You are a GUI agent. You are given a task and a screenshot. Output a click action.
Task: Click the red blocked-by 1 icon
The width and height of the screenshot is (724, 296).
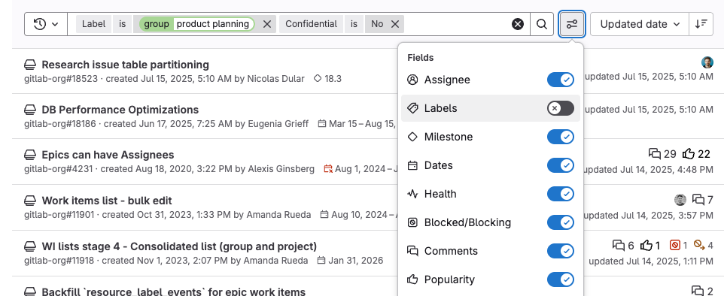click(x=678, y=245)
